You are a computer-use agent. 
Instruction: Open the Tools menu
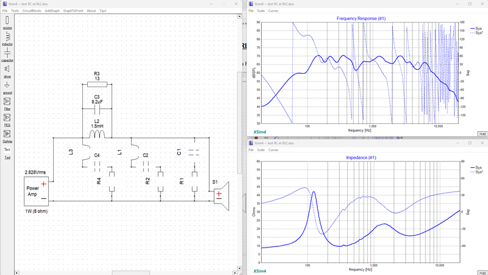(15, 10)
